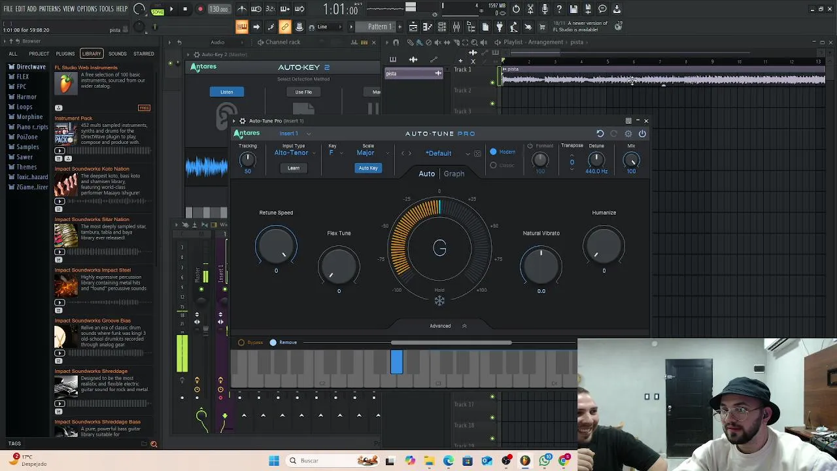Image resolution: width=837 pixels, height=471 pixels.
Task: Click the channel rack graph bars icon
Action: pos(354,43)
